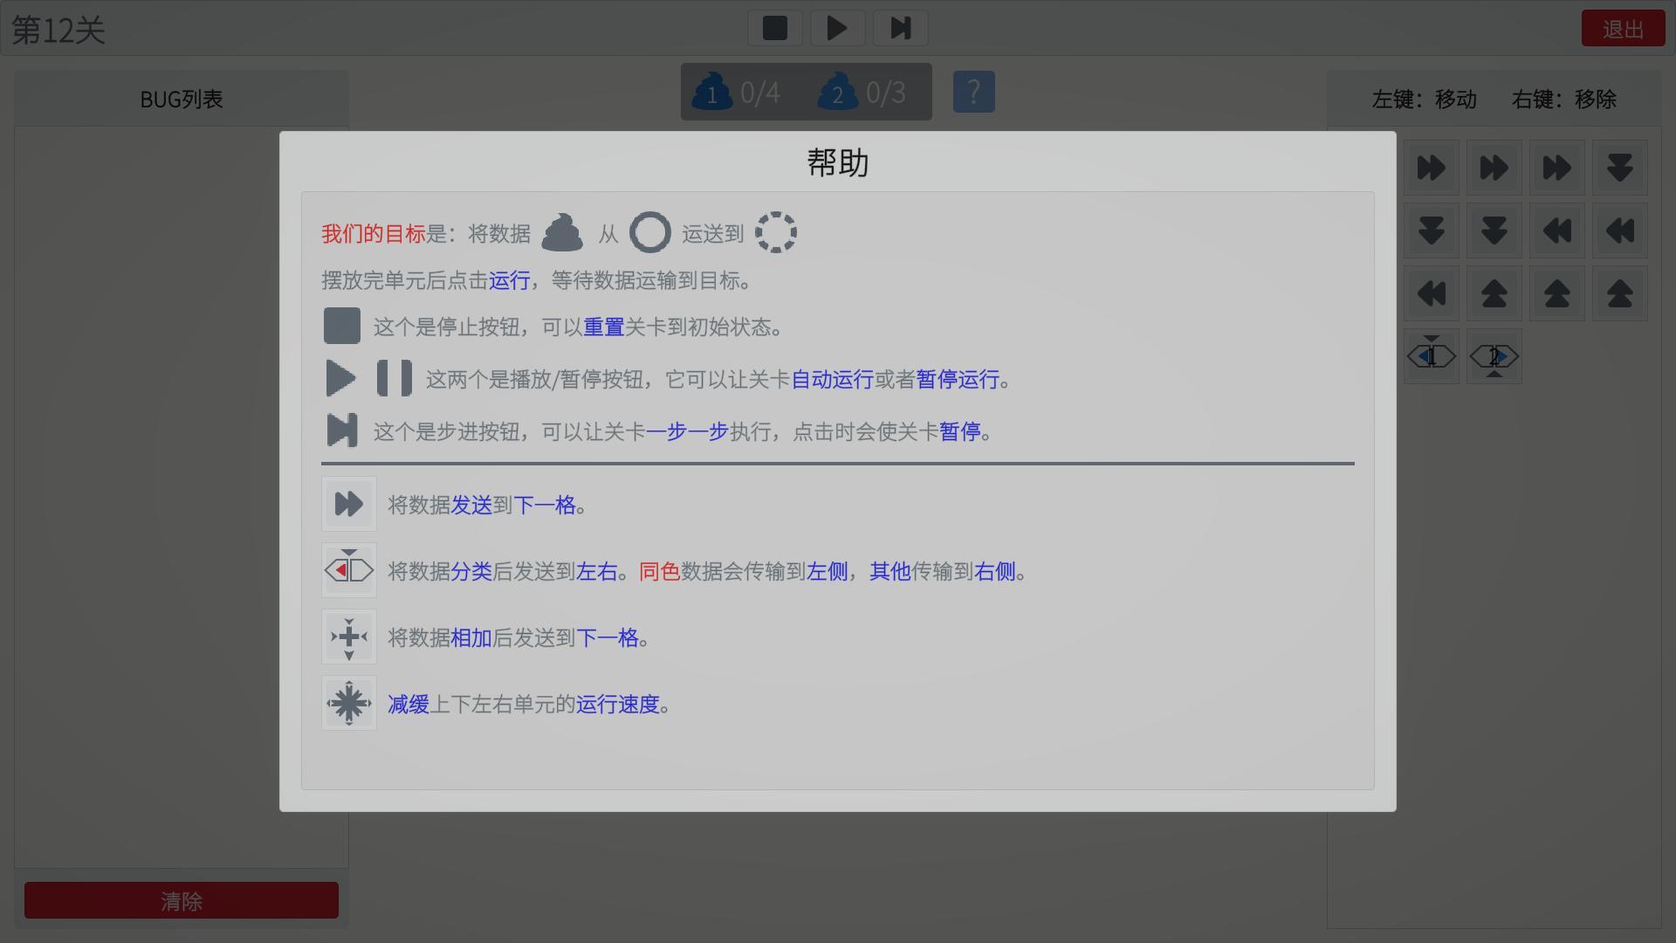Click the red sorter icon in help list
The height and width of the screenshot is (943, 1676).
(348, 570)
